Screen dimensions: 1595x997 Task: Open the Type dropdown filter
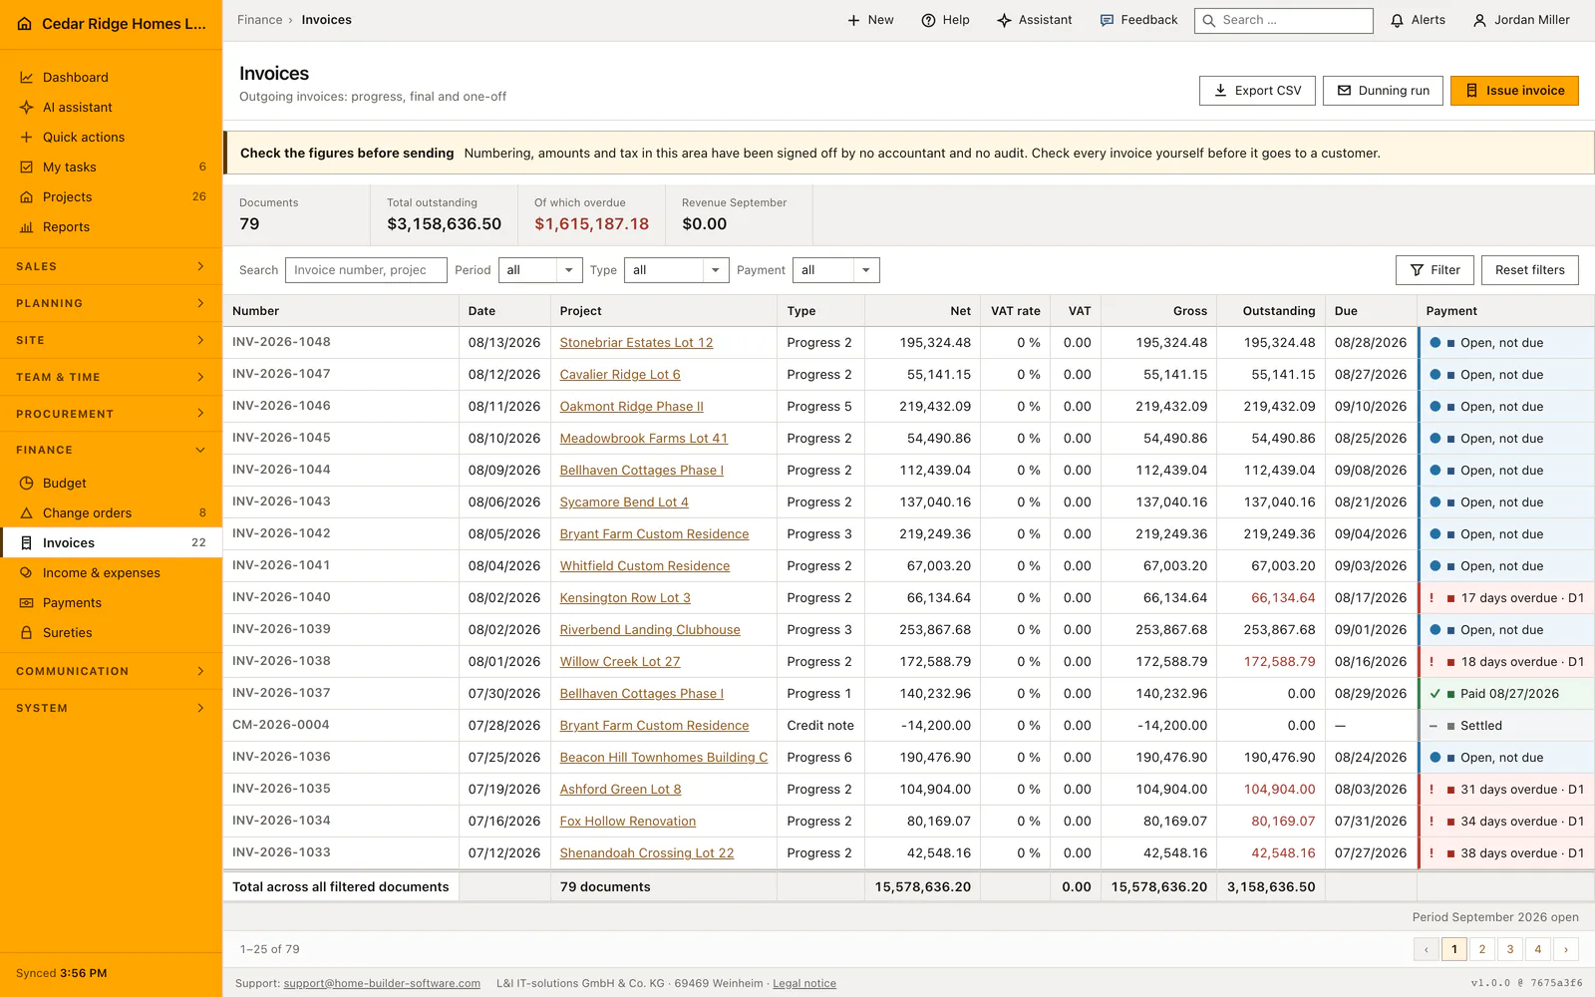(677, 270)
